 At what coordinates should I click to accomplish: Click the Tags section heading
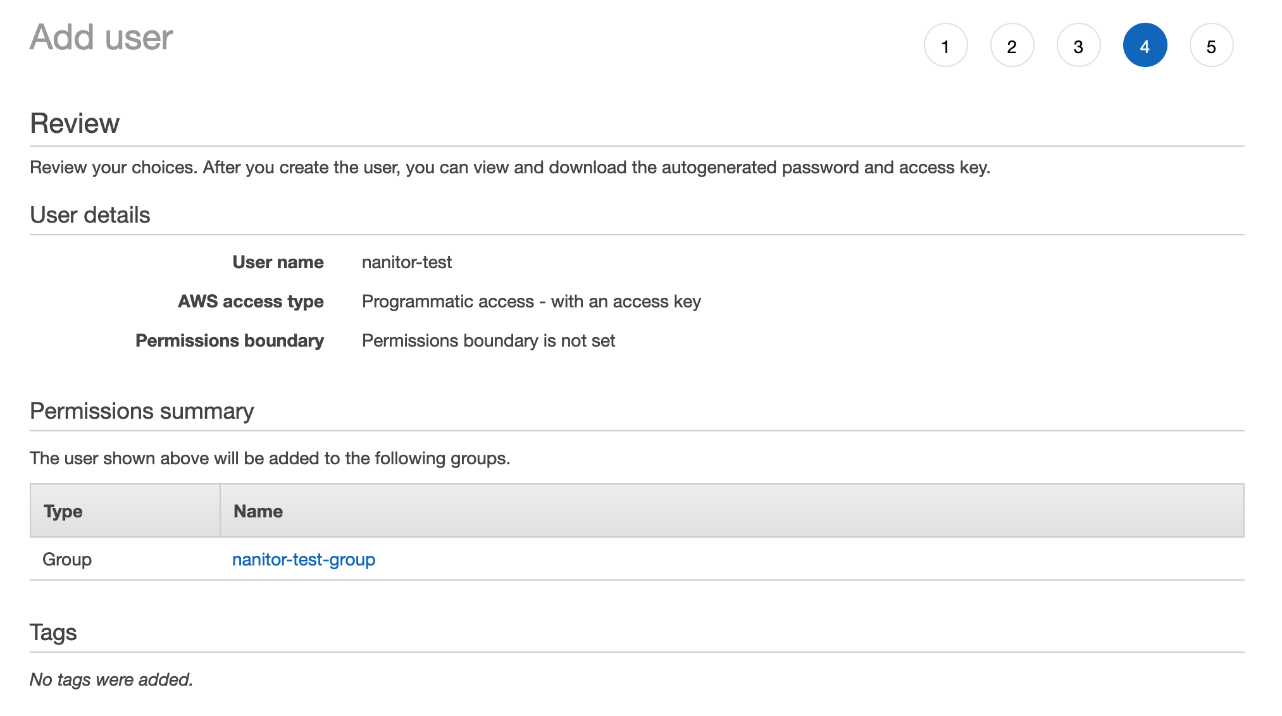[x=53, y=633]
